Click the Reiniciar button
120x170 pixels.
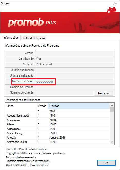click(104, 93)
